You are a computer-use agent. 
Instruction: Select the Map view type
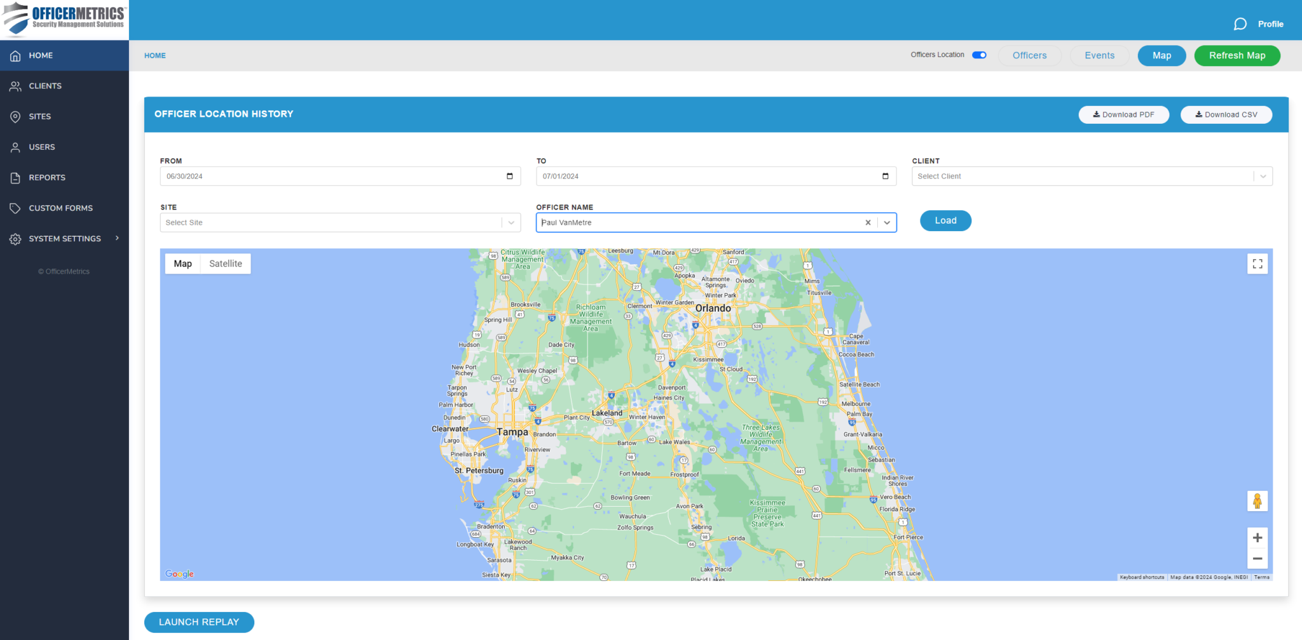(182, 264)
